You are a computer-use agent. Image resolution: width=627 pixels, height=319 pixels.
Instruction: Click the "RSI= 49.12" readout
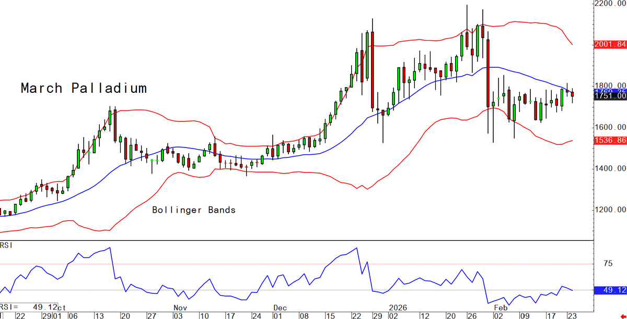pyautogui.click(x=28, y=308)
